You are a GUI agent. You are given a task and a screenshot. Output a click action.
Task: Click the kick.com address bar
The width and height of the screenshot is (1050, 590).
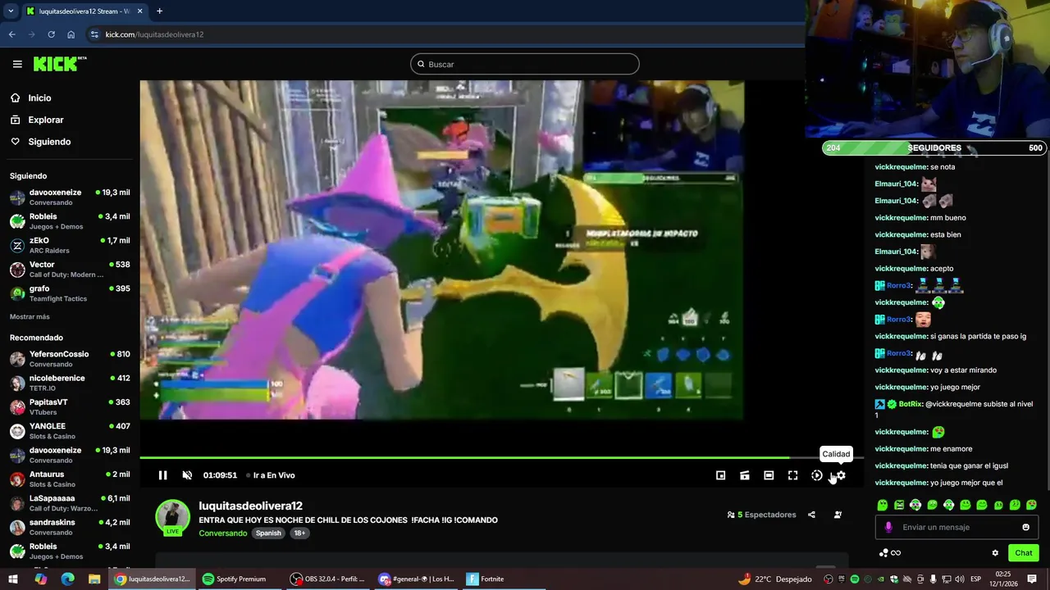tap(443, 34)
